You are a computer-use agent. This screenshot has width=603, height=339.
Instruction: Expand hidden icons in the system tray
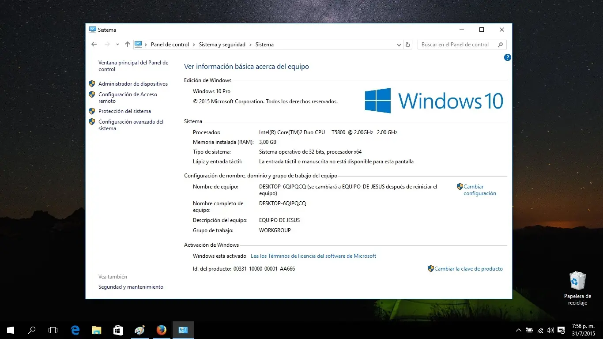coord(518,330)
